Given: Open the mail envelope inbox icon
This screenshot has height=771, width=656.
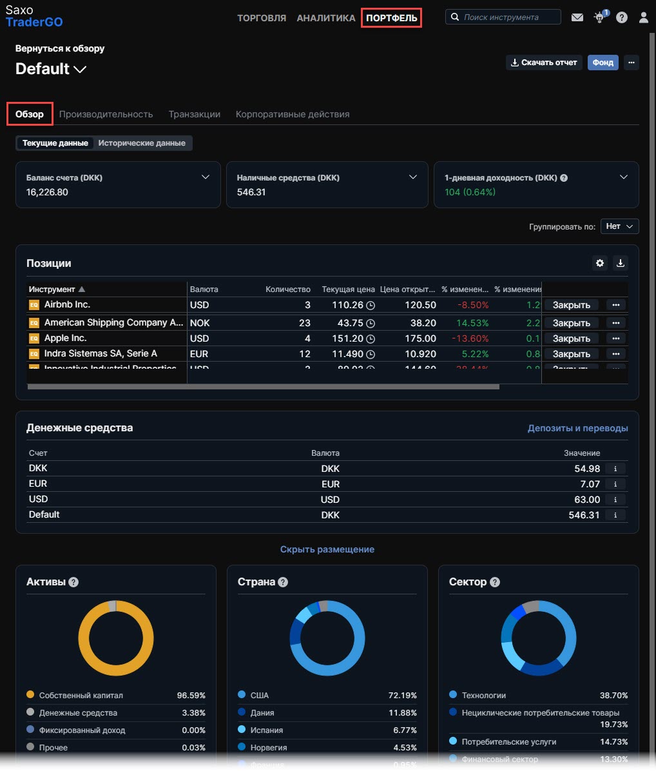Looking at the screenshot, I should 577,17.
